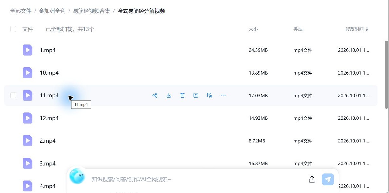The height and width of the screenshot is (193, 389).
Task: Navigate to the 金加洲全套 breadcrumb folder
Action: coord(52,11)
